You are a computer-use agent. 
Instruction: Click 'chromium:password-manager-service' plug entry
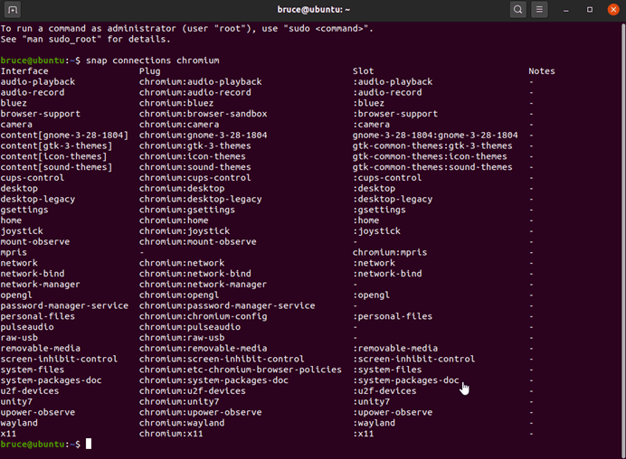(227, 306)
